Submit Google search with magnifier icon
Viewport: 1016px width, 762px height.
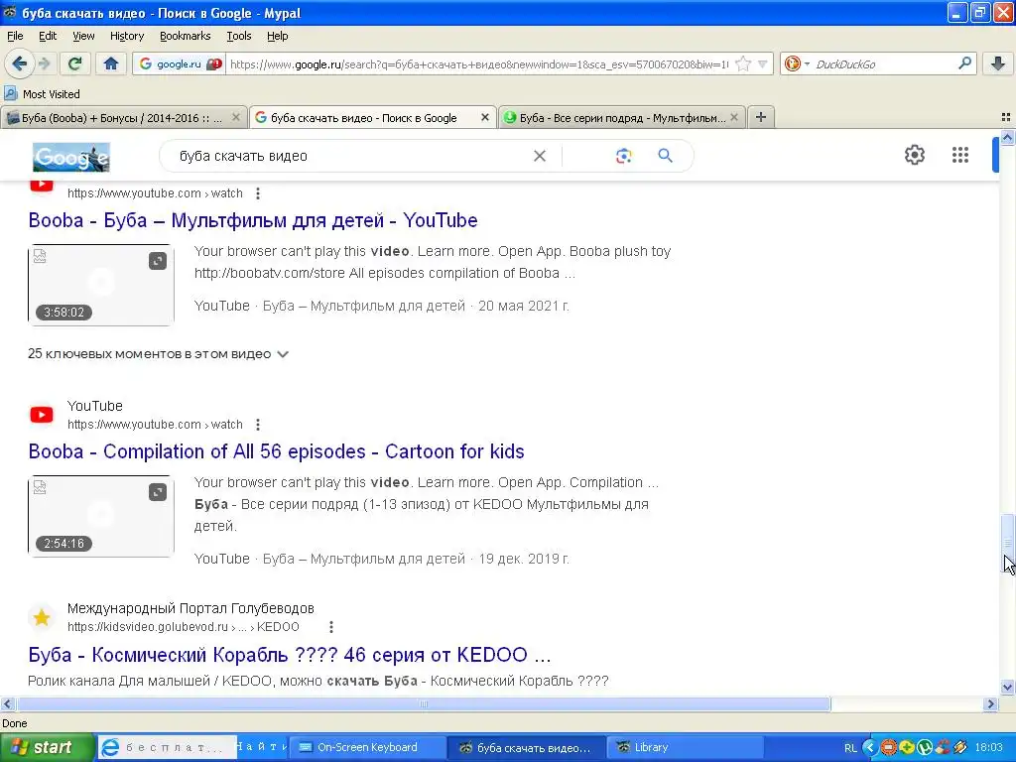click(666, 156)
